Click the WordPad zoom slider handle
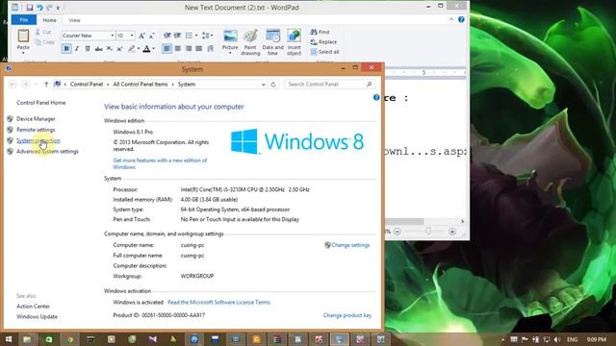This screenshot has height=346, width=616. click(x=428, y=232)
